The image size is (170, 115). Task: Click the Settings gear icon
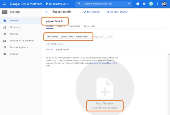click(x=5, y=54)
